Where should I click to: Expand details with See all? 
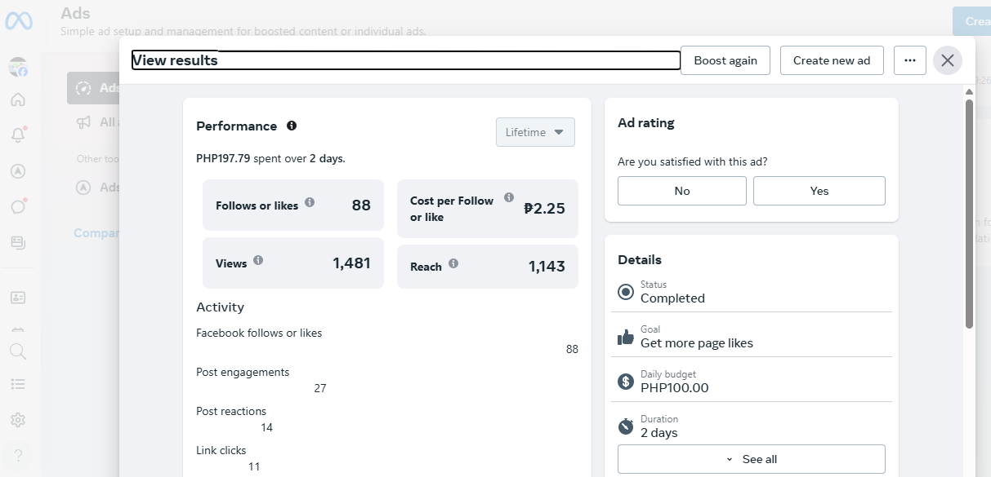(751, 459)
